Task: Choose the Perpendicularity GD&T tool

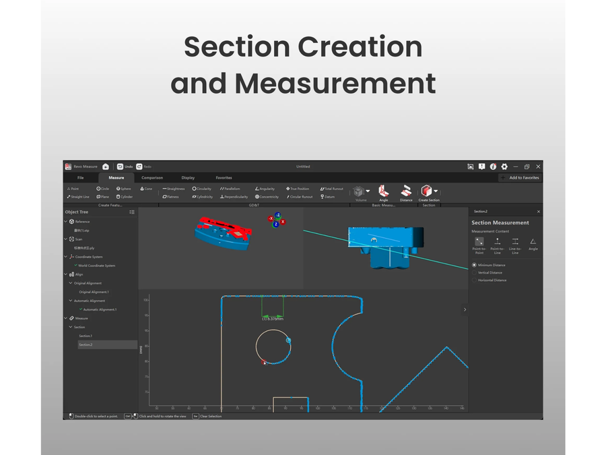Action: point(234,197)
